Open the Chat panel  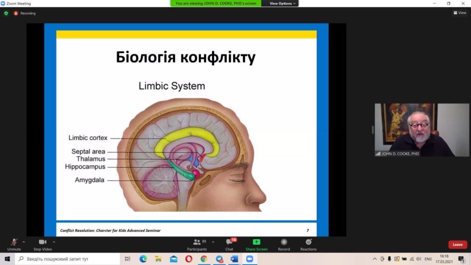point(229,242)
